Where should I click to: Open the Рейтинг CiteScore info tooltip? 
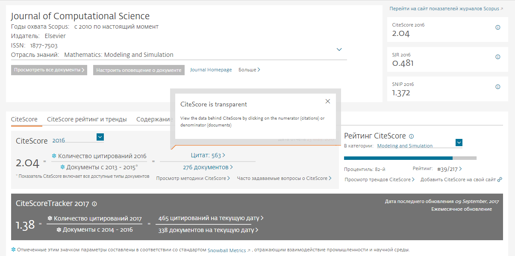point(411,136)
